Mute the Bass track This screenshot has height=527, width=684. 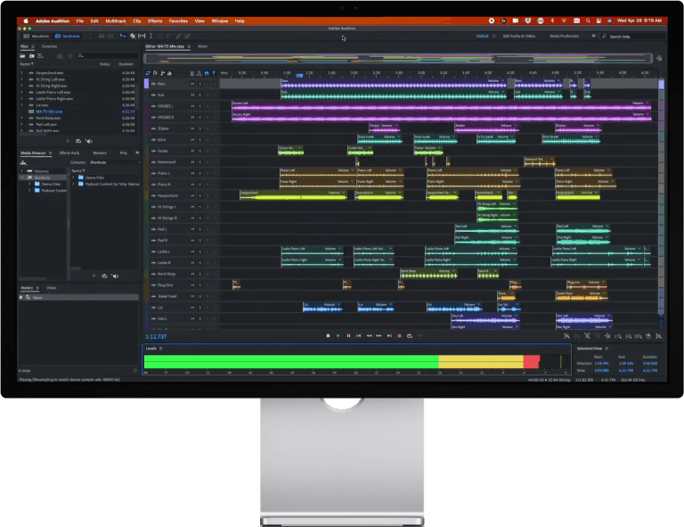192,84
